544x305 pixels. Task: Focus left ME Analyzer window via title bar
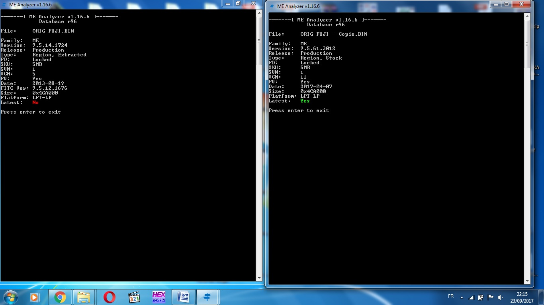119,4
